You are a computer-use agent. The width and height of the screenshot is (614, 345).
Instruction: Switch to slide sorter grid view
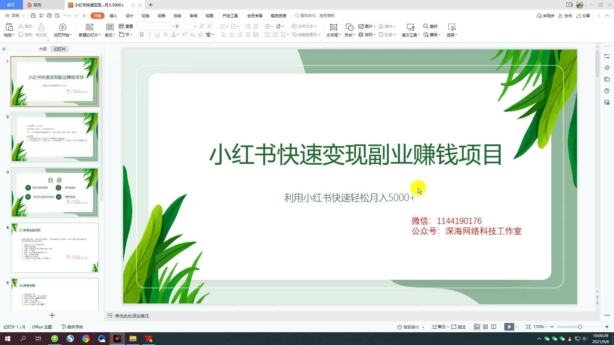click(485, 327)
